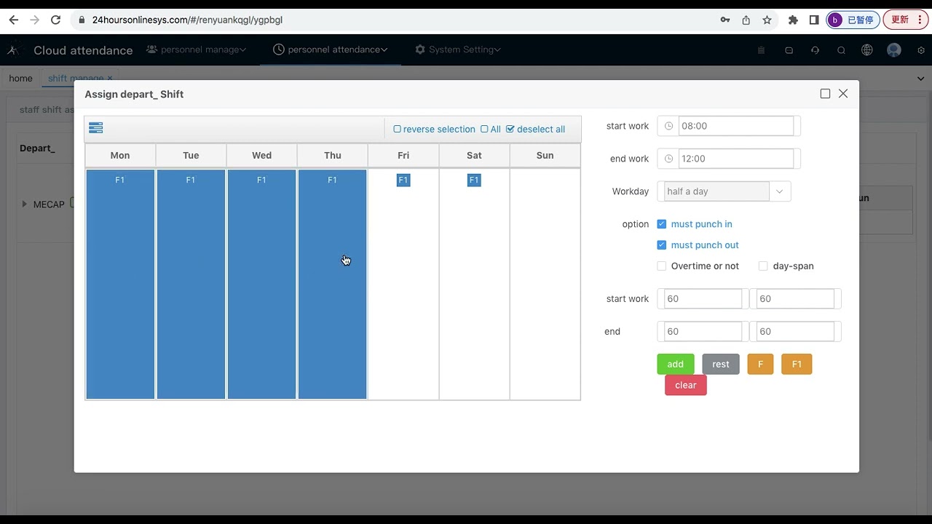Select the blue Wed shift column
Viewport: 932px width, 524px height.
(261, 285)
